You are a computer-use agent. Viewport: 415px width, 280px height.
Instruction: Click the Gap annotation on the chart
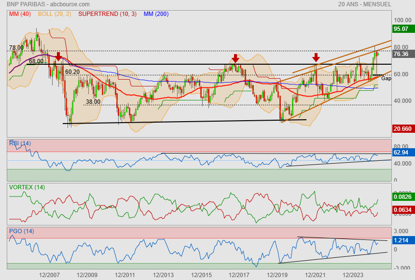coord(386,78)
